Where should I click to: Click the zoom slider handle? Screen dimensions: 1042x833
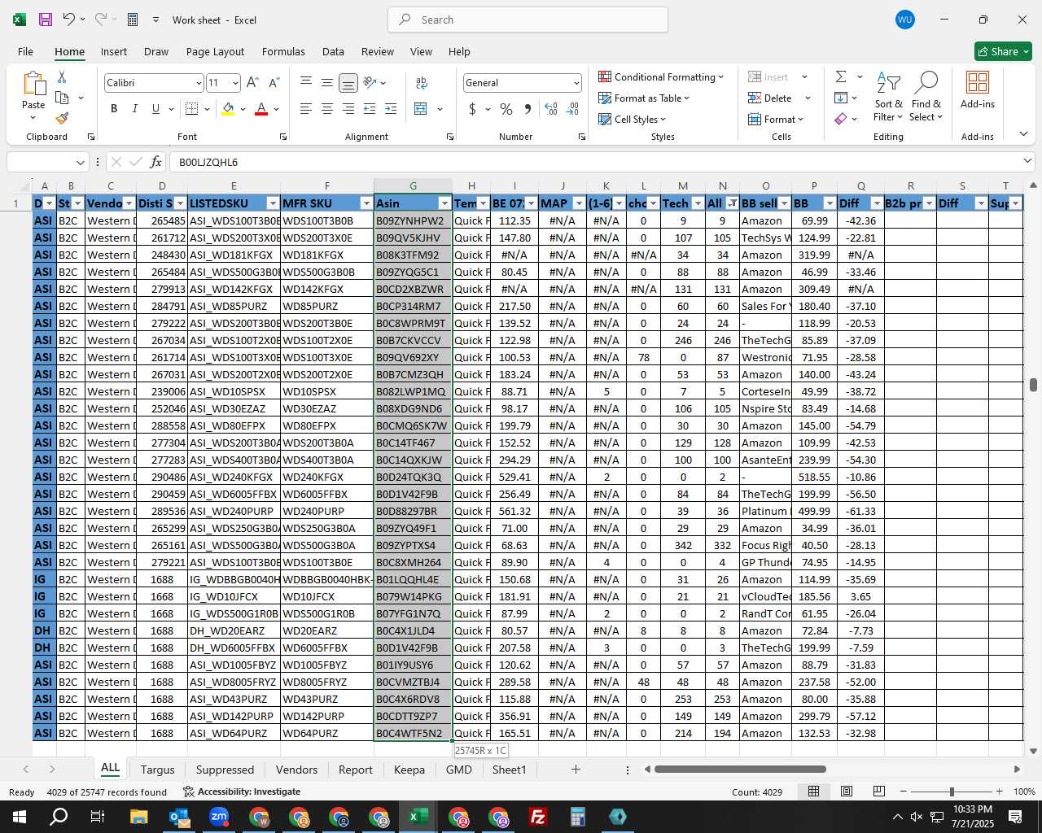pos(951,792)
